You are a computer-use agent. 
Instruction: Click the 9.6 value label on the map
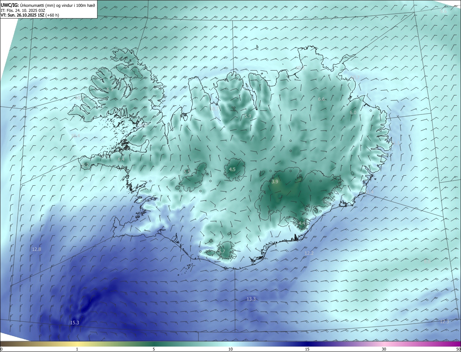(x=444, y=12)
